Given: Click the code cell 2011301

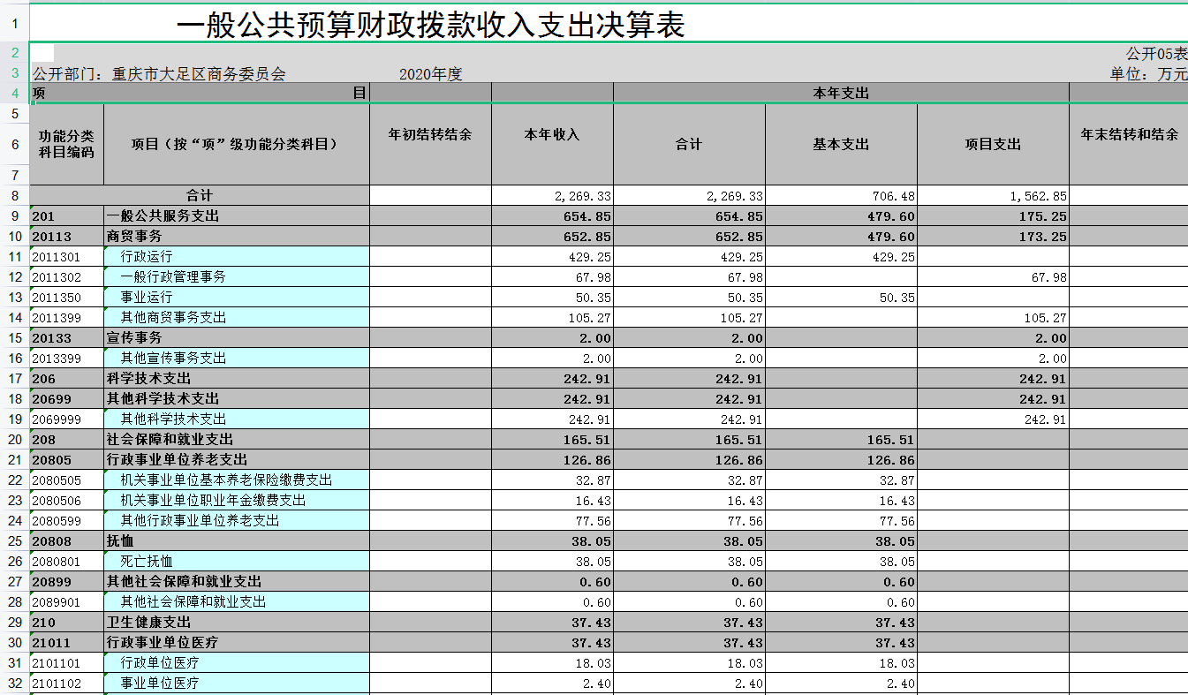Looking at the screenshot, I should 66,256.
